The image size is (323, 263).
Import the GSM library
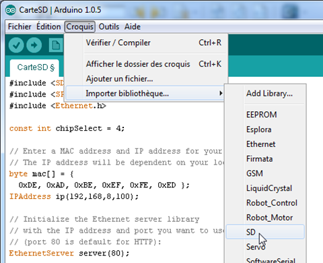(265, 173)
